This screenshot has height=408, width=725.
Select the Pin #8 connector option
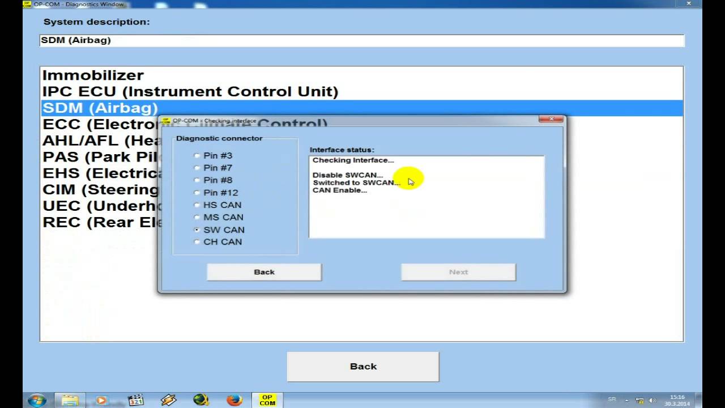click(x=213, y=180)
